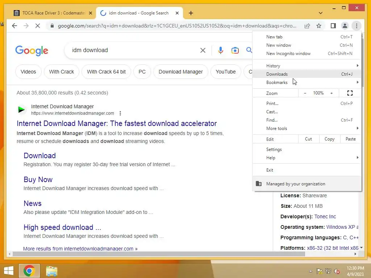Open the fastest download accelerator result link
The height and width of the screenshot is (278, 371).
117,123
